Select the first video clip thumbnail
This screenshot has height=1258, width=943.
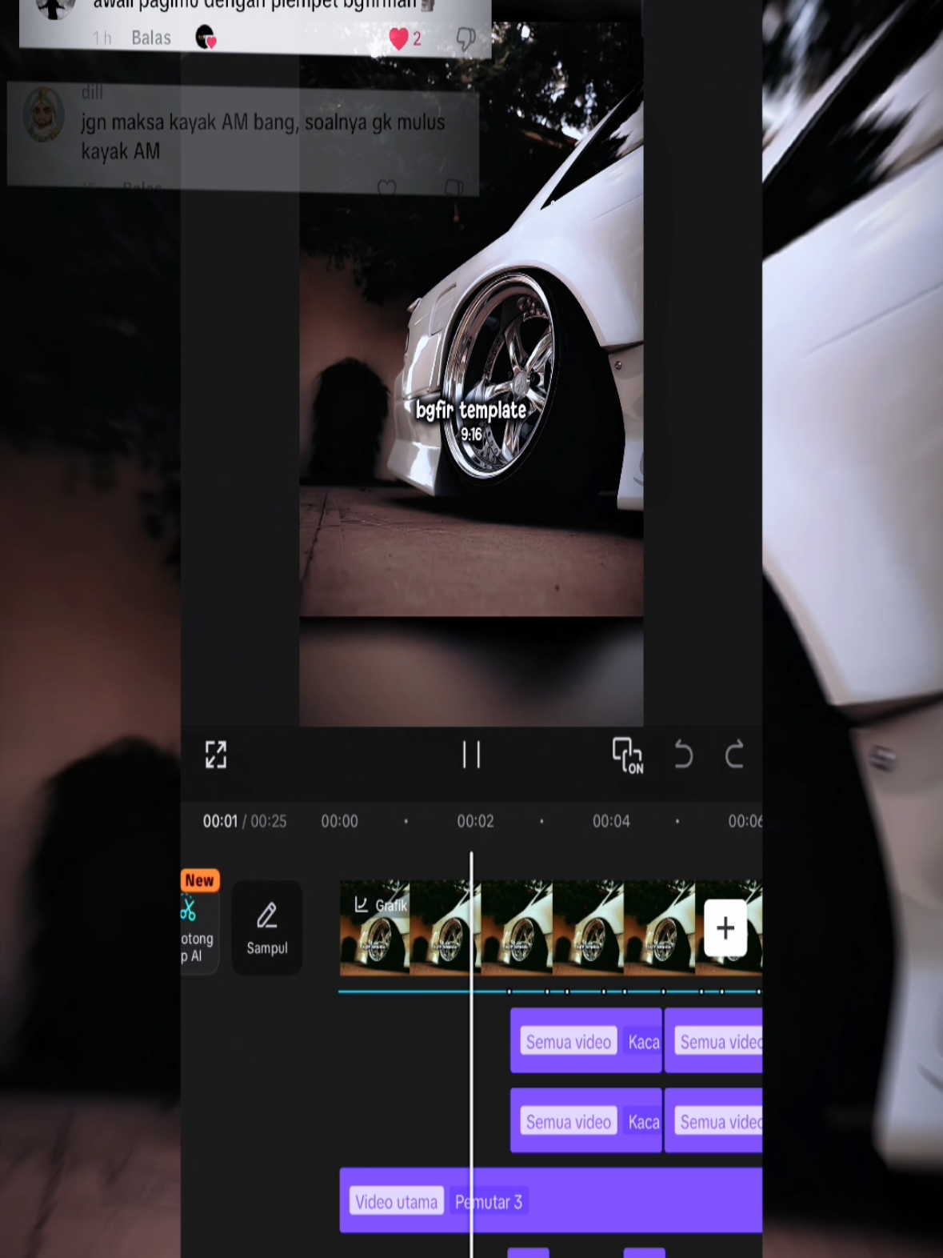pyautogui.click(x=375, y=928)
